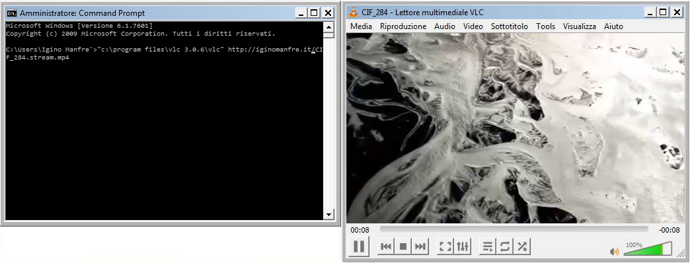Open the Media menu
Screen dimensions: 690x263
point(362,26)
